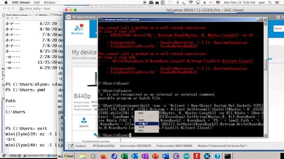Image resolution: width=284 pixels, height=159 pixels.
Task: Open My devices in HP Support Assistant
Action: [77, 30]
